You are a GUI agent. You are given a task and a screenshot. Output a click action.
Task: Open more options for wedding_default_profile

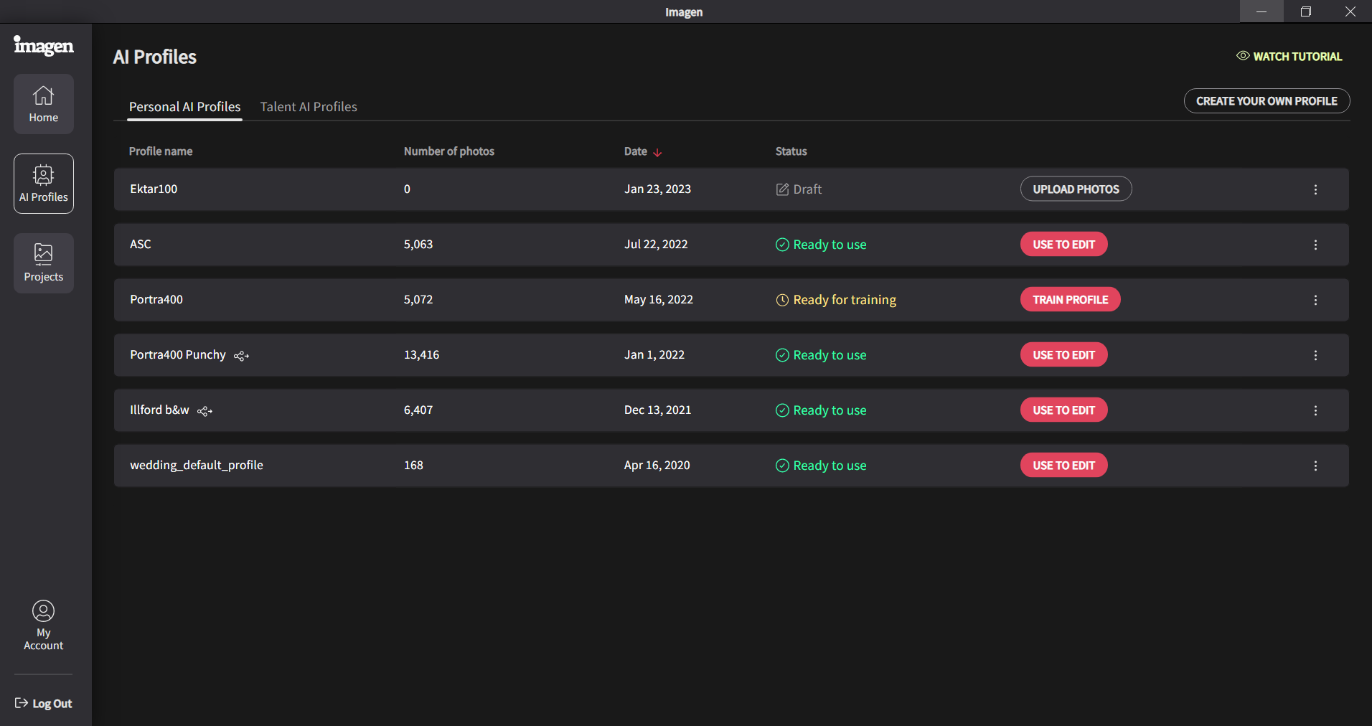point(1315,466)
